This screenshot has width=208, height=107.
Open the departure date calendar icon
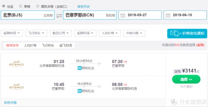(123, 15)
